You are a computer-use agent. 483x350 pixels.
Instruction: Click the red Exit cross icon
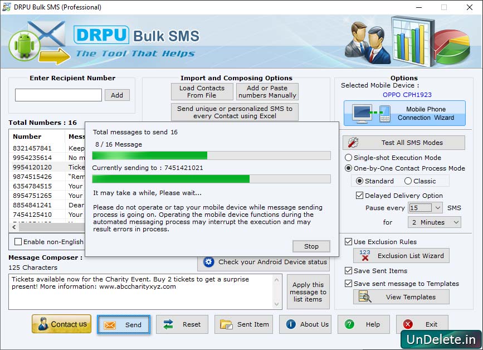pyautogui.click(x=408, y=324)
